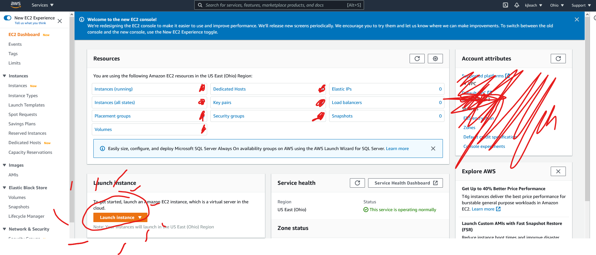The image size is (596, 255).
Task: Click 'This service is operating normally' status
Action: point(400,210)
